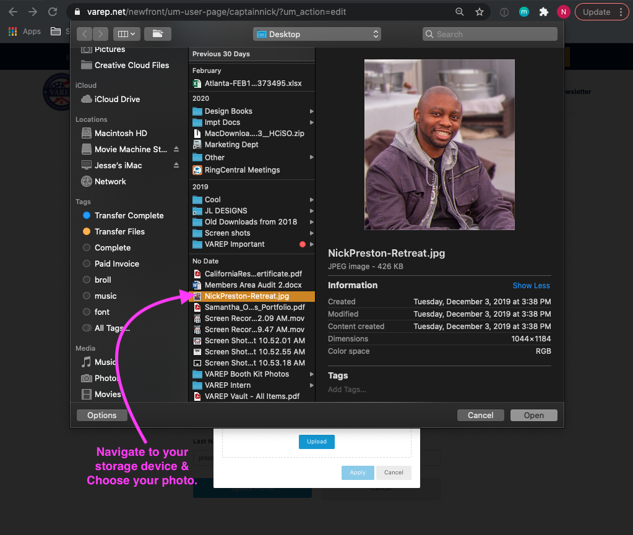Cancel the file dialog
The image size is (633, 535).
click(480, 415)
